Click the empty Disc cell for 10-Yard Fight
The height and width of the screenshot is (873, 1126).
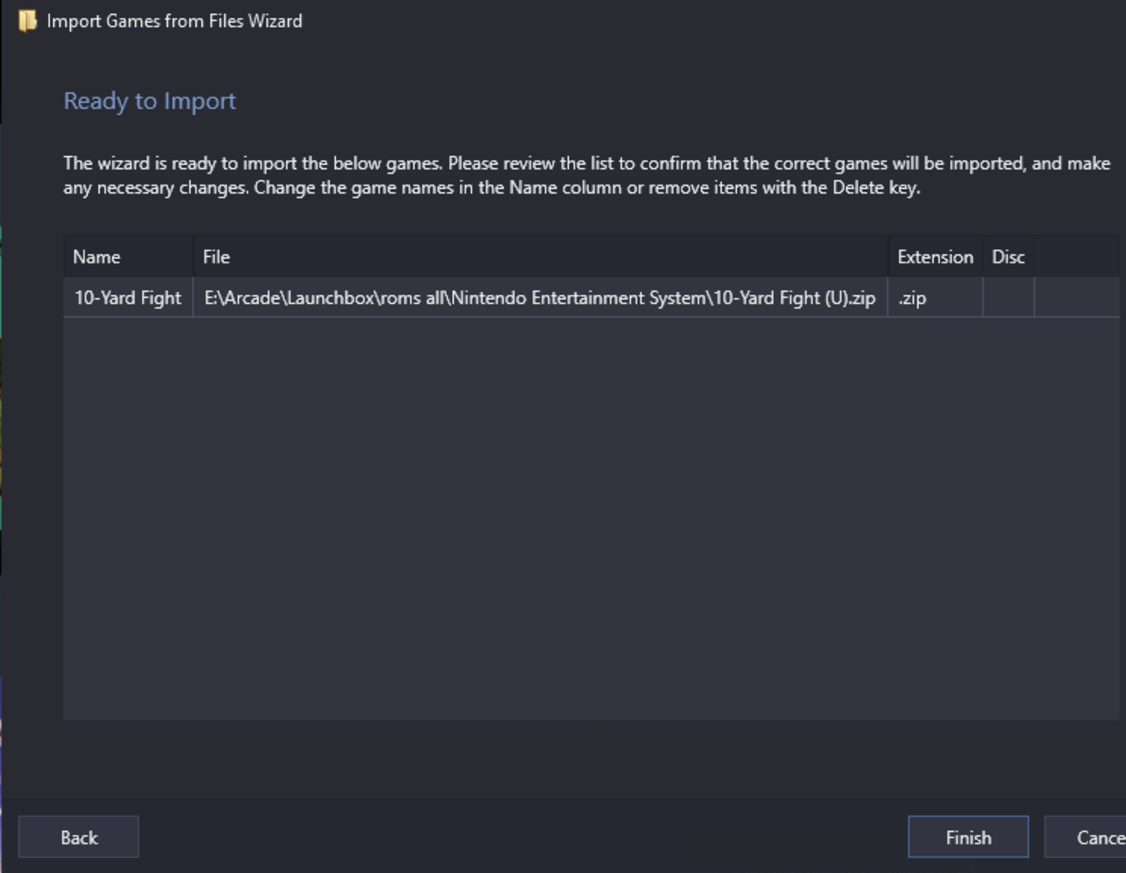(1008, 297)
